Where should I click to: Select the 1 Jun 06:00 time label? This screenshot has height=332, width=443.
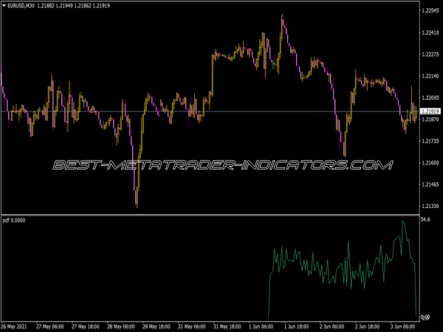[261, 327]
